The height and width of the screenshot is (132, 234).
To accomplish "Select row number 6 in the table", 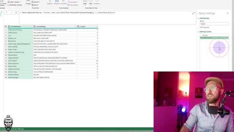I will [x=6, y=44].
